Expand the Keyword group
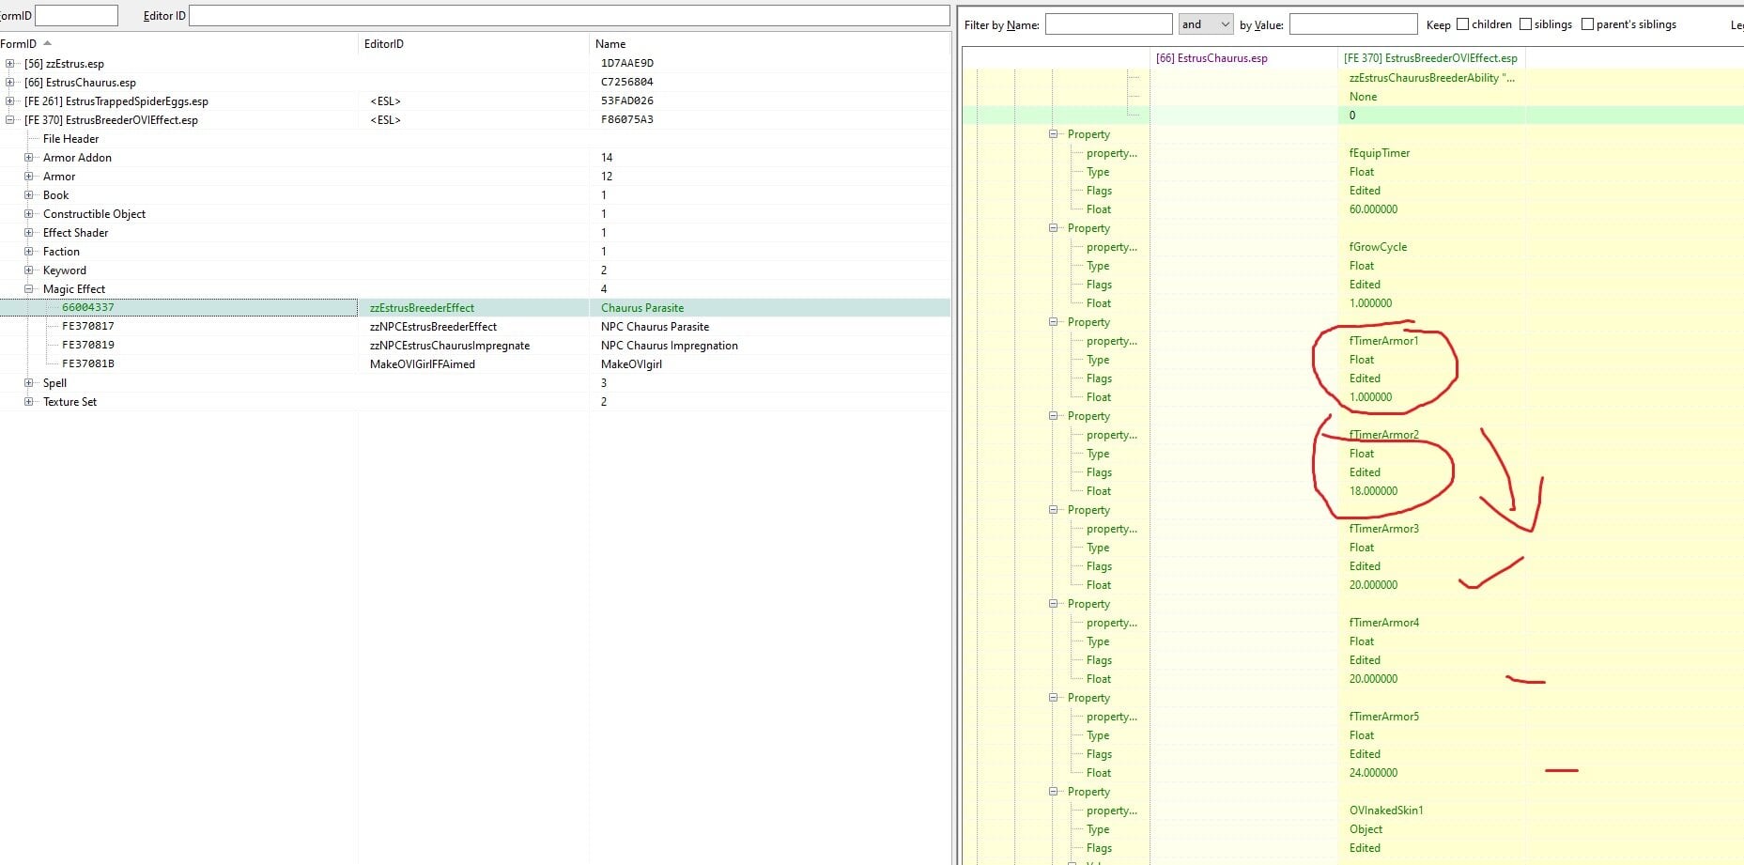This screenshot has width=1744, height=865. (28, 270)
